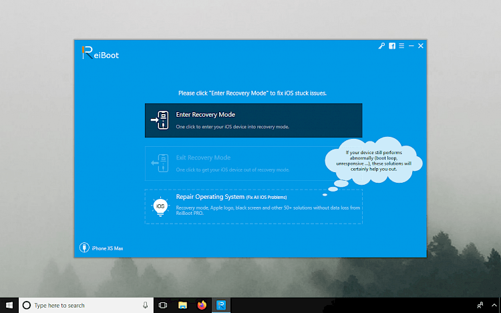Open the register key icon in ReiBoot
Screen dimensions: 501x313
pyautogui.click(x=381, y=46)
